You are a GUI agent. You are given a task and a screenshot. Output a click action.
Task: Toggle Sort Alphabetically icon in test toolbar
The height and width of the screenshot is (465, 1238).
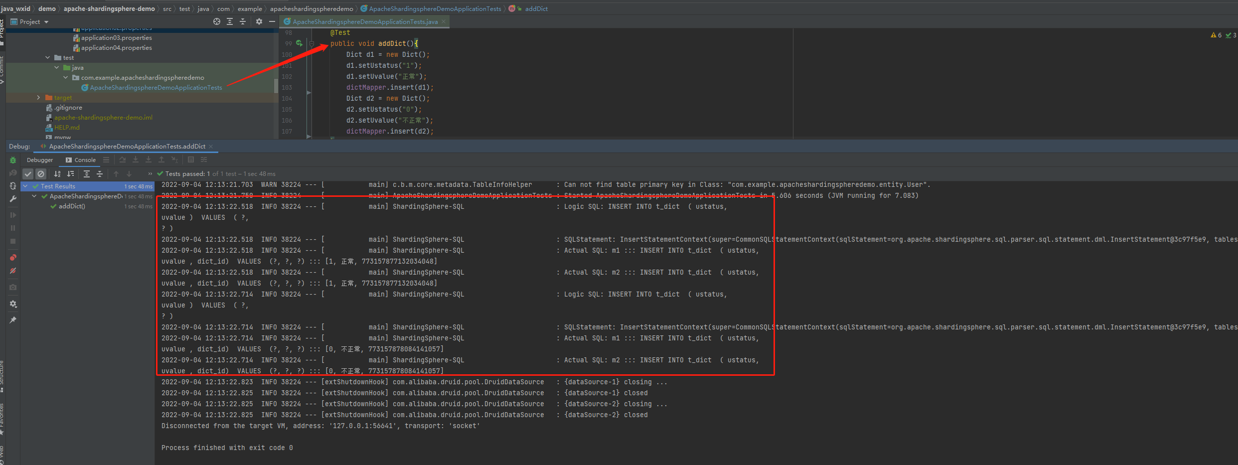coord(57,173)
